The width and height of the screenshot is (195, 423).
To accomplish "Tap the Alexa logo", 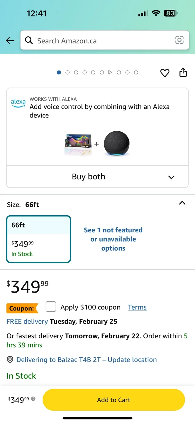I will pyautogui.click(x=18, y=103).
